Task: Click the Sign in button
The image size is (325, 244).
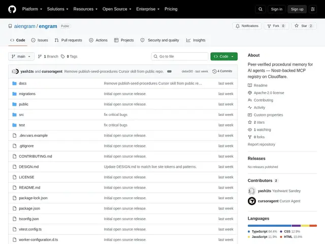Action: point(276,9)
